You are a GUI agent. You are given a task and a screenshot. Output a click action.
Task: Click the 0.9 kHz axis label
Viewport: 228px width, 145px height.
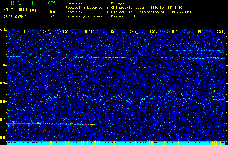click(x=3, y=83)
